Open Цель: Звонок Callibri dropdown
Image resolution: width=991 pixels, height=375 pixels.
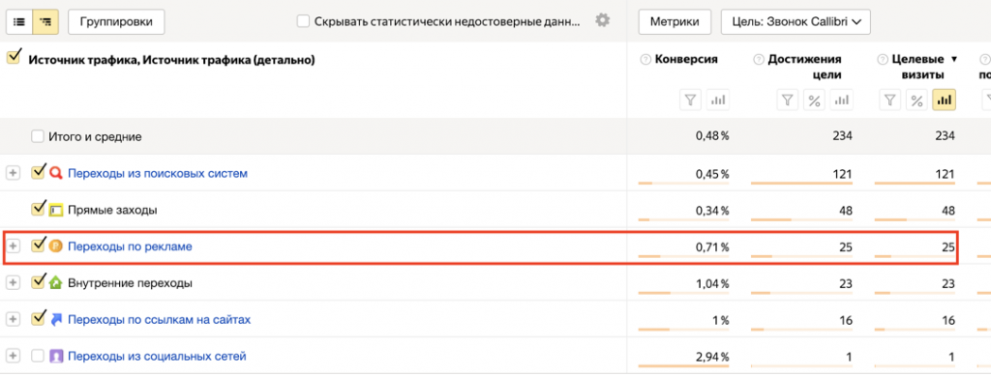pyautogui.click(x=796, y=21)
